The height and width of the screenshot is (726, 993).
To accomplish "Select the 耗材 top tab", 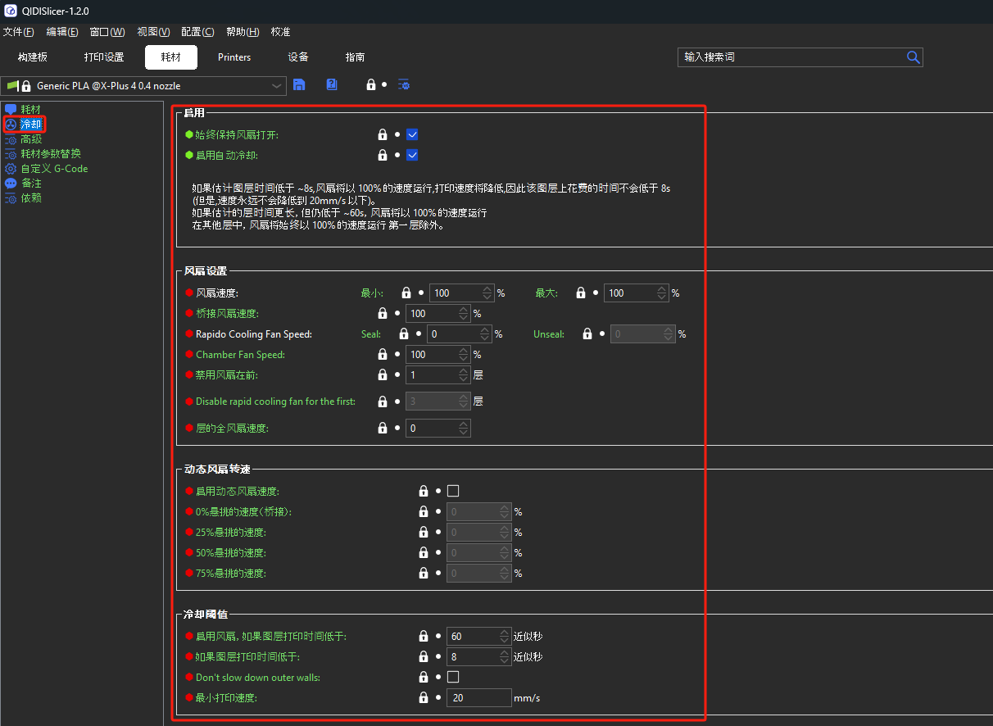I will click(171, 57).
